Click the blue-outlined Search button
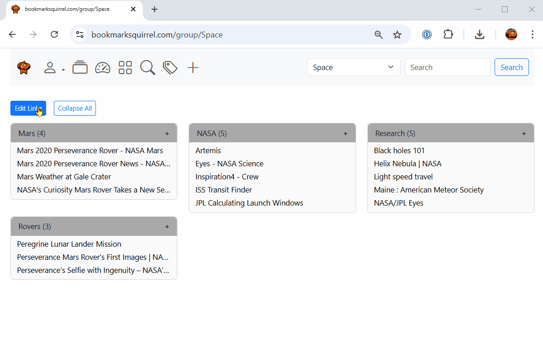543x347 pixels. click(x=512, y=67)
